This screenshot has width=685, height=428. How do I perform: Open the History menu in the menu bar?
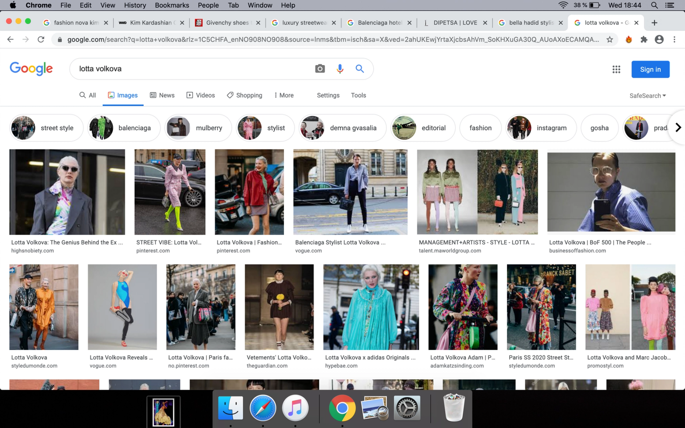coord(135,5)
